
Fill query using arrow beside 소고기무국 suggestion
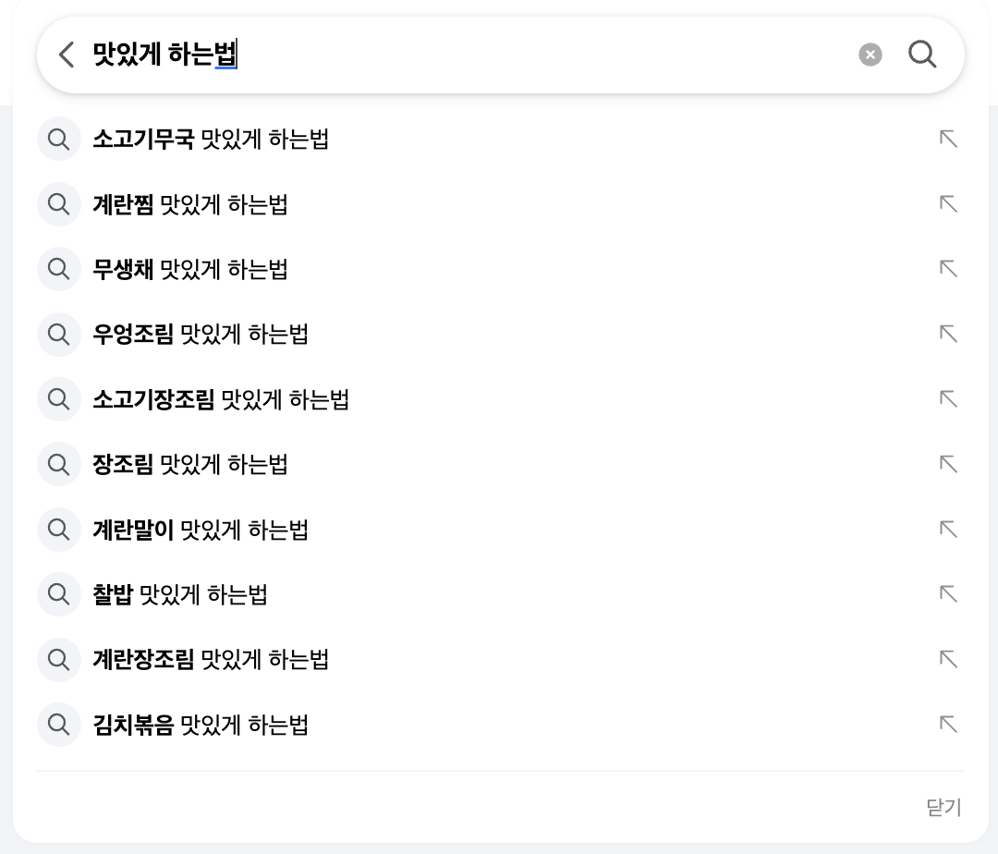[x=948, y=139]
